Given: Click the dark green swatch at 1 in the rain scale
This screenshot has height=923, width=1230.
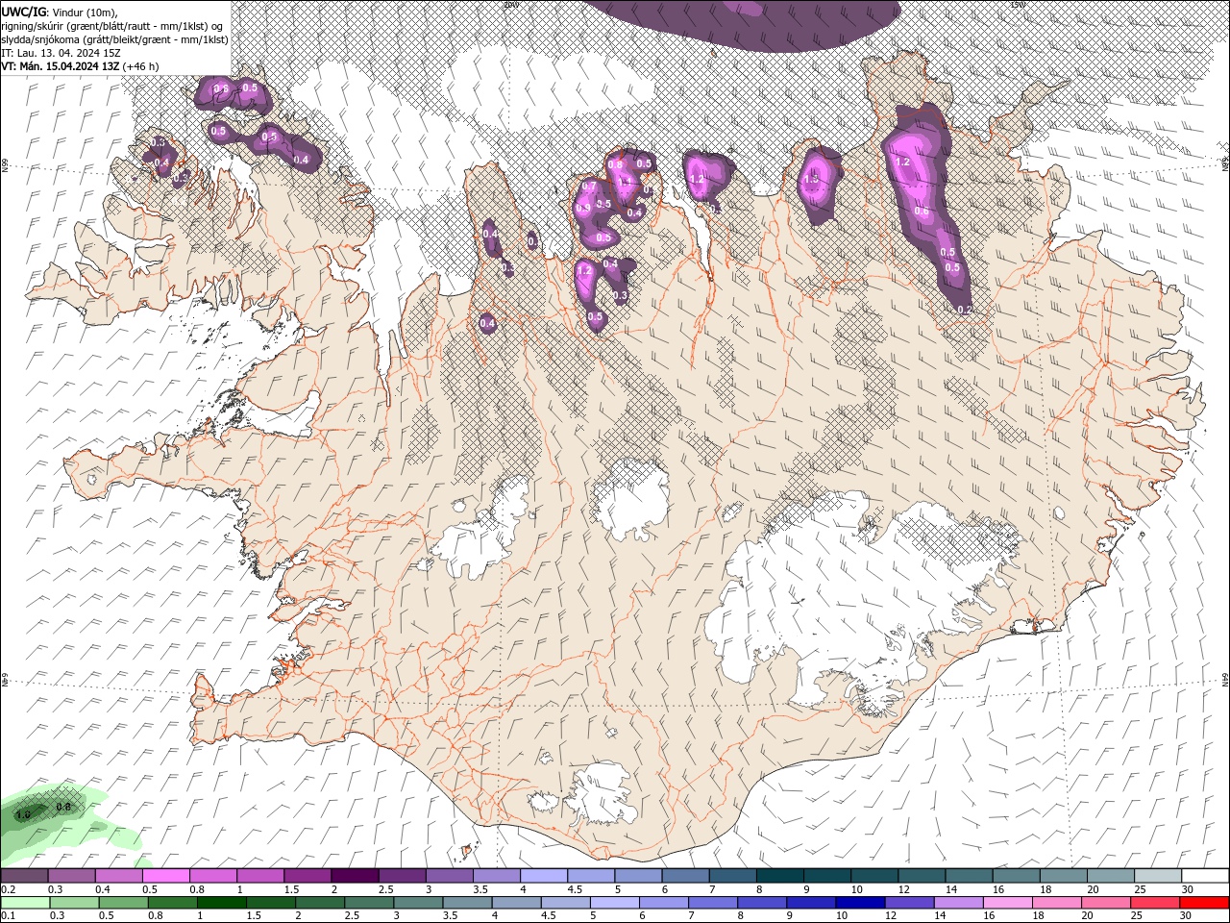Looking at the screenshot, I should coord(221,903).
